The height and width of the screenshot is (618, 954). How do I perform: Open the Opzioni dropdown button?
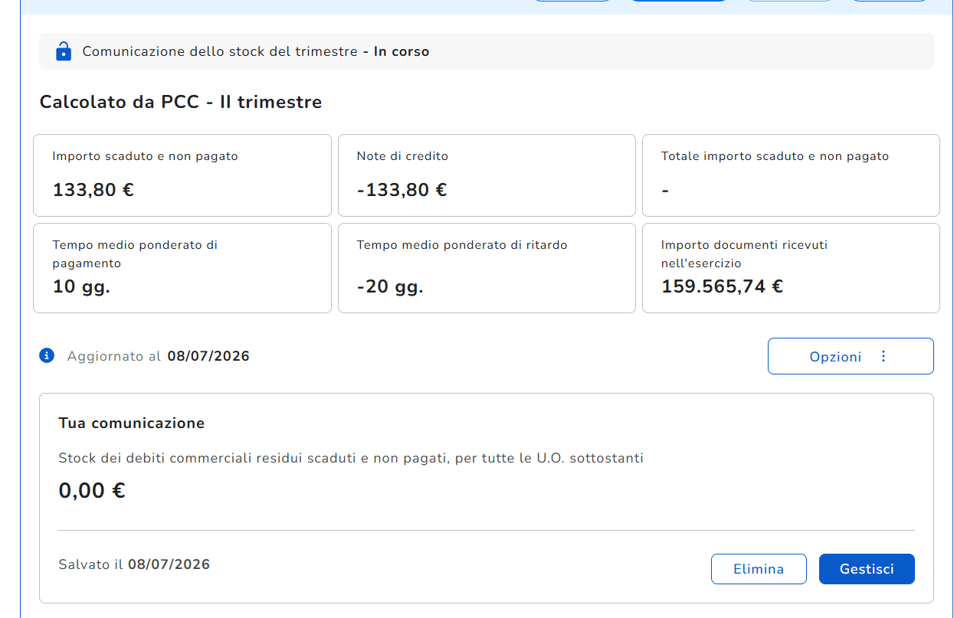(851, 356)
